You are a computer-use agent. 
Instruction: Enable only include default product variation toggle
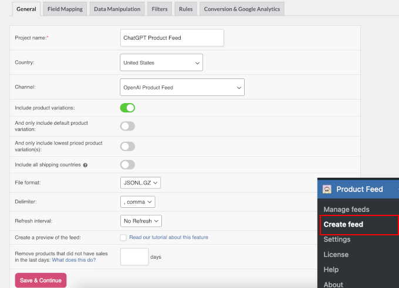click(x=127, y=126)
